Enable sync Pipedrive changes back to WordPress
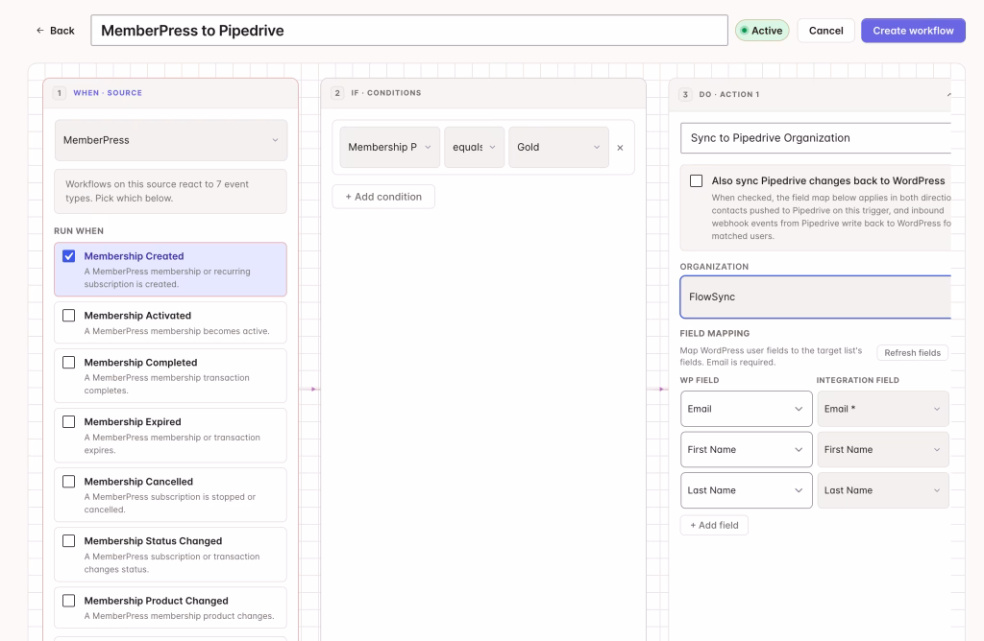The image size is (984, 641). click(696, 181)
